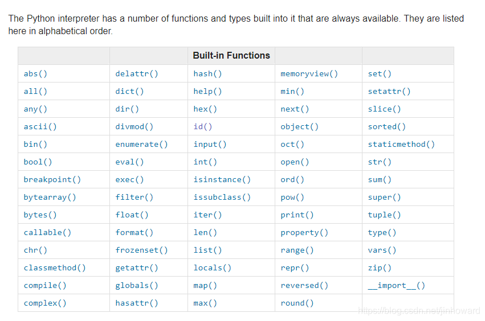Open the hex() link
This screenshot has width=485, height=321.
point(205,109)
